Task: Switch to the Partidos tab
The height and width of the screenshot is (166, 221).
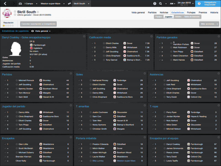Action: [x=152, y=12]
